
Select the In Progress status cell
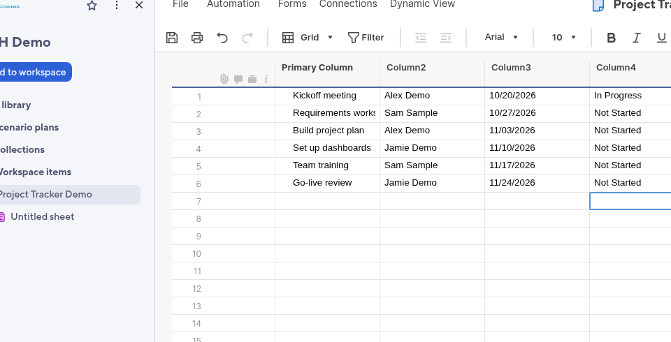(x=630, y=96)
